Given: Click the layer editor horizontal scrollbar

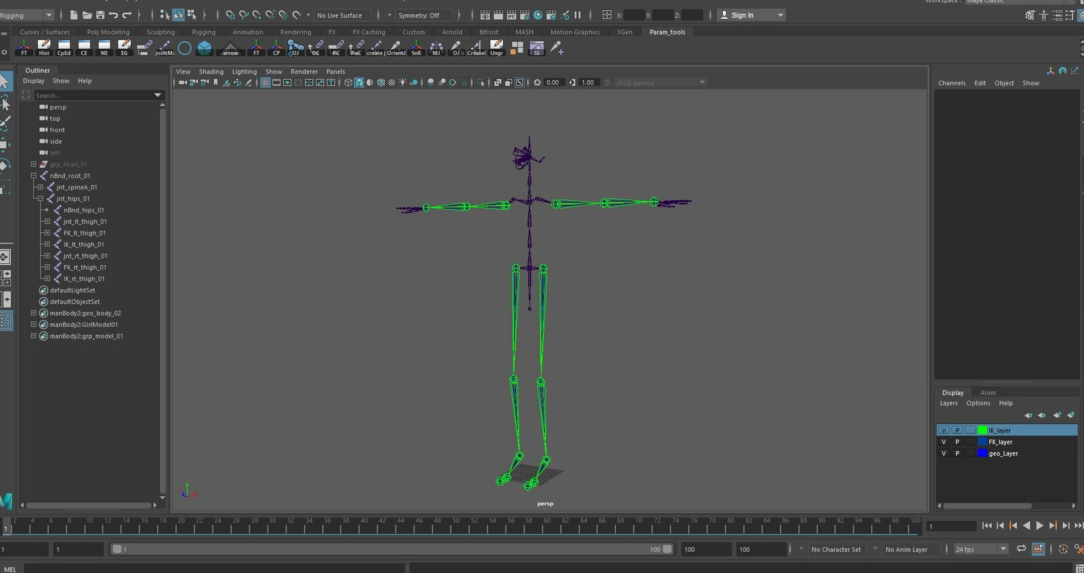Looking at the screenshot, I should tap(988, 505).
